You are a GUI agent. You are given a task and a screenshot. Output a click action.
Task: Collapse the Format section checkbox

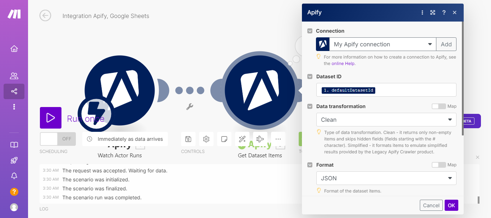point(310,165)
